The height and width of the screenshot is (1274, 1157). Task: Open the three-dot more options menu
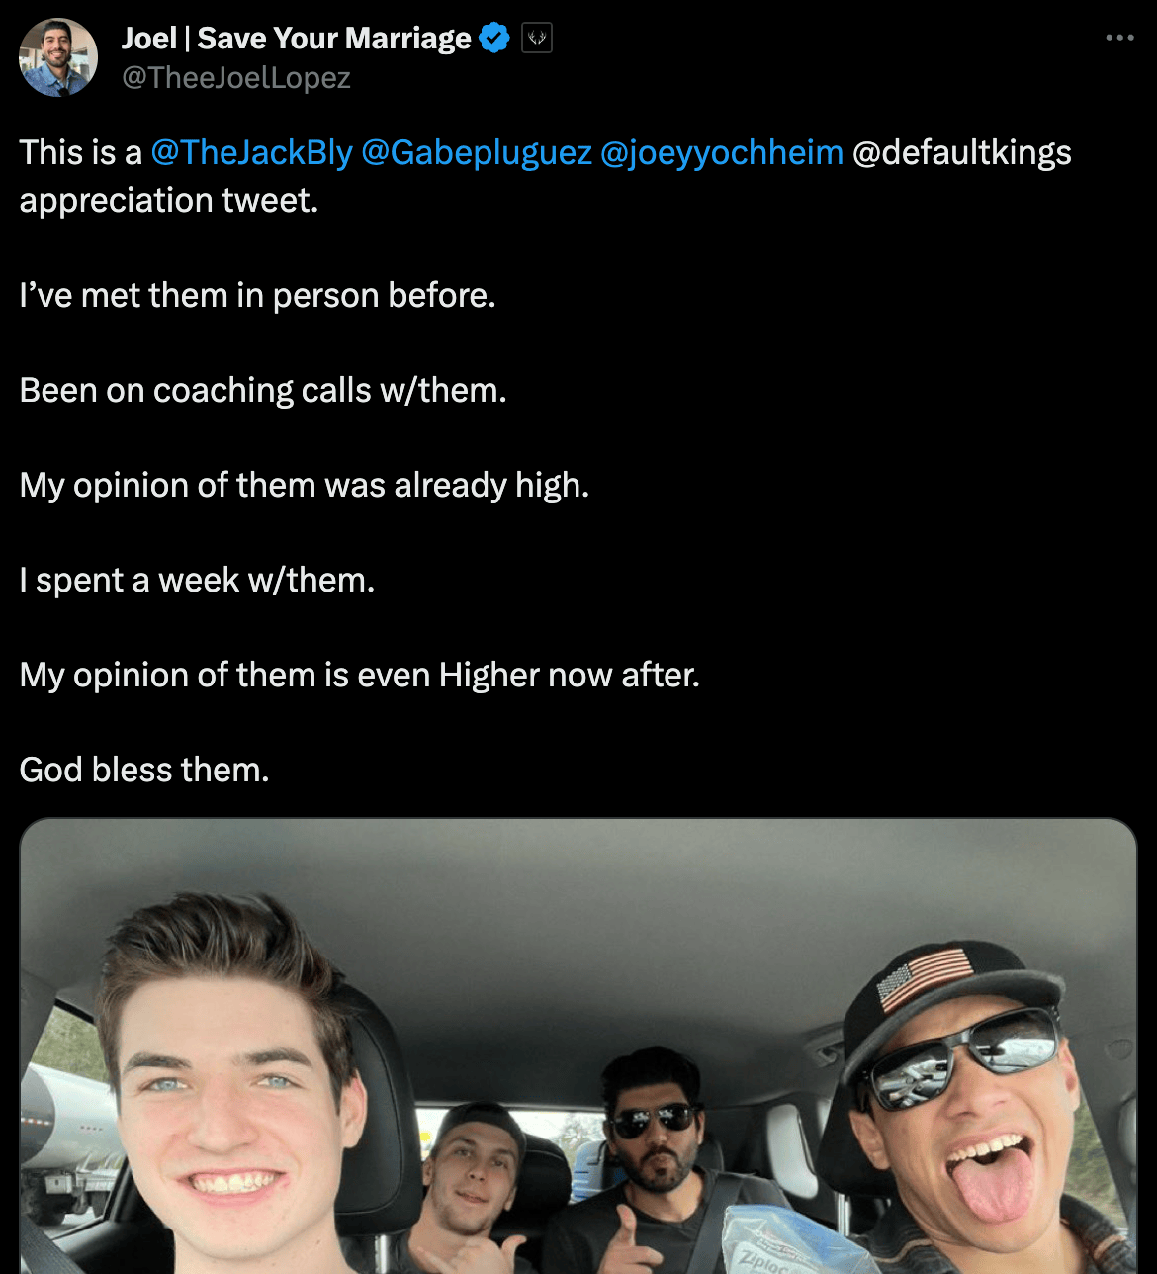(x=1119, y=38)
